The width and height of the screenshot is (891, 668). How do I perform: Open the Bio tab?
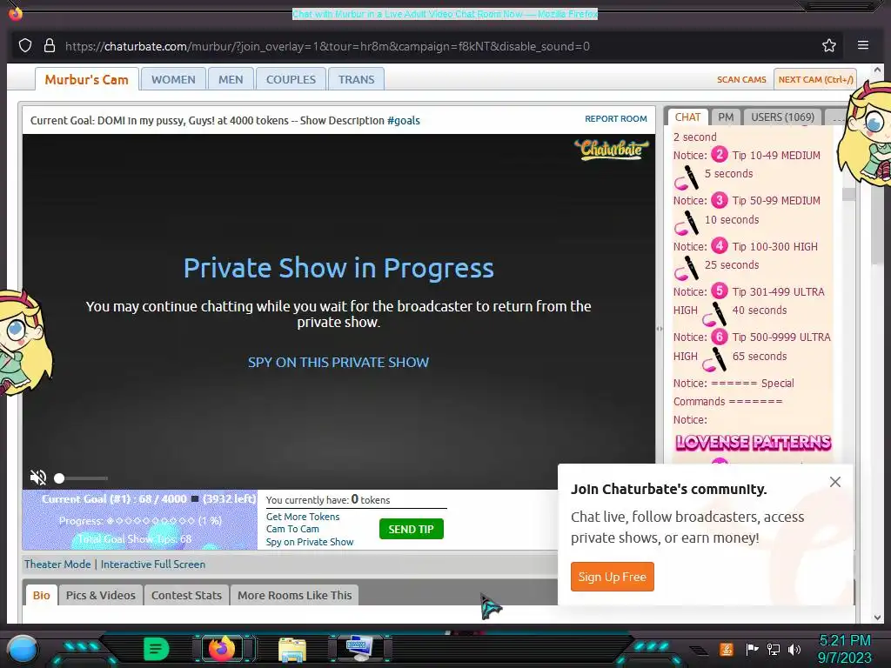click(x=42, y=595)
